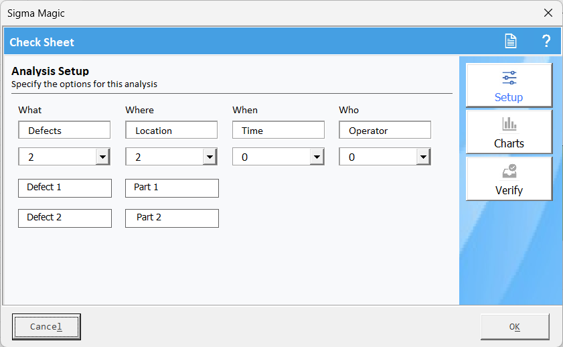
Task: Click the Location name field
Action: tap(171, 130)
